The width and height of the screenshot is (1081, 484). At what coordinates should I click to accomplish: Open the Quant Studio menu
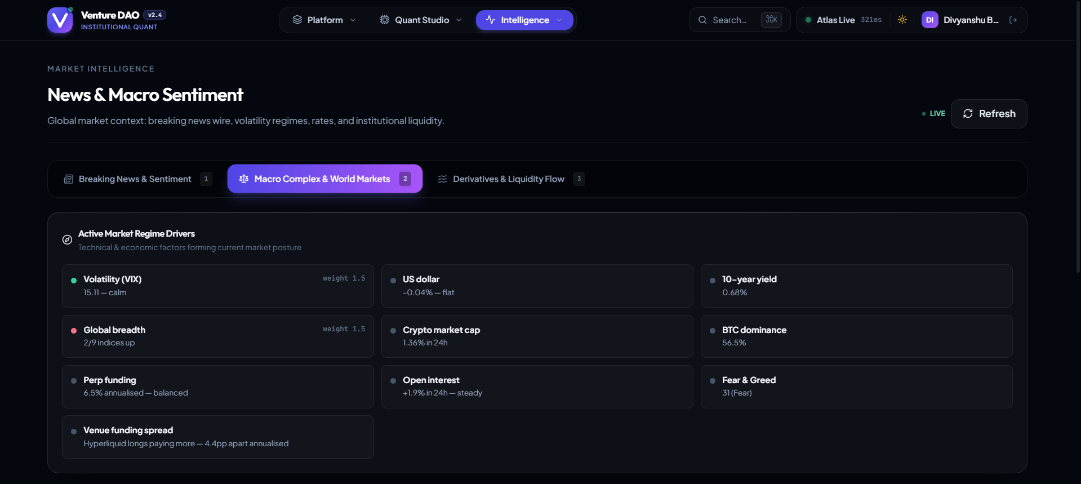click(x=421, y=20)
